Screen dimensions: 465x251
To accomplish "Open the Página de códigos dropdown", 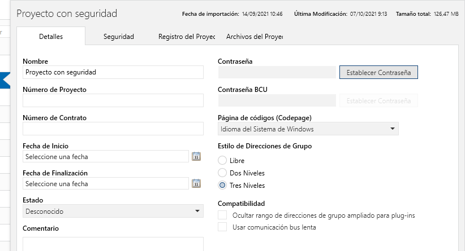I will 308,129.
